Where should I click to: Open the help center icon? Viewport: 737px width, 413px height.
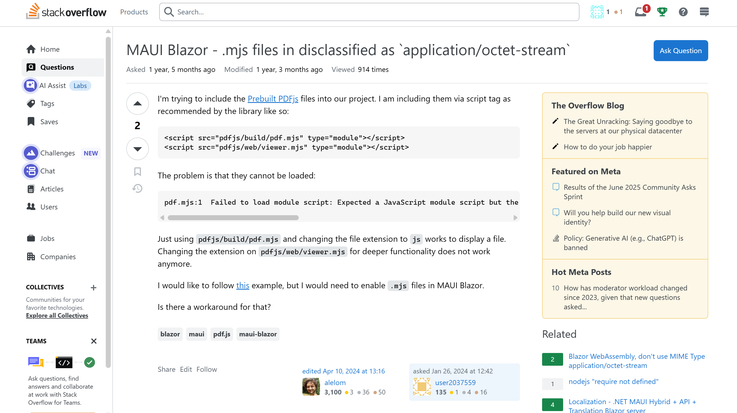[x=683, y=12]
